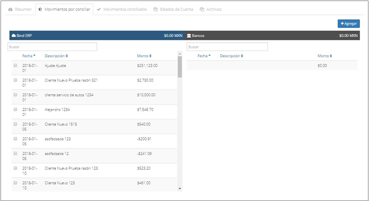Open Movimientos conciliados tab
Image resolution: width=369 pixels, height=201 pixels.
122,9
